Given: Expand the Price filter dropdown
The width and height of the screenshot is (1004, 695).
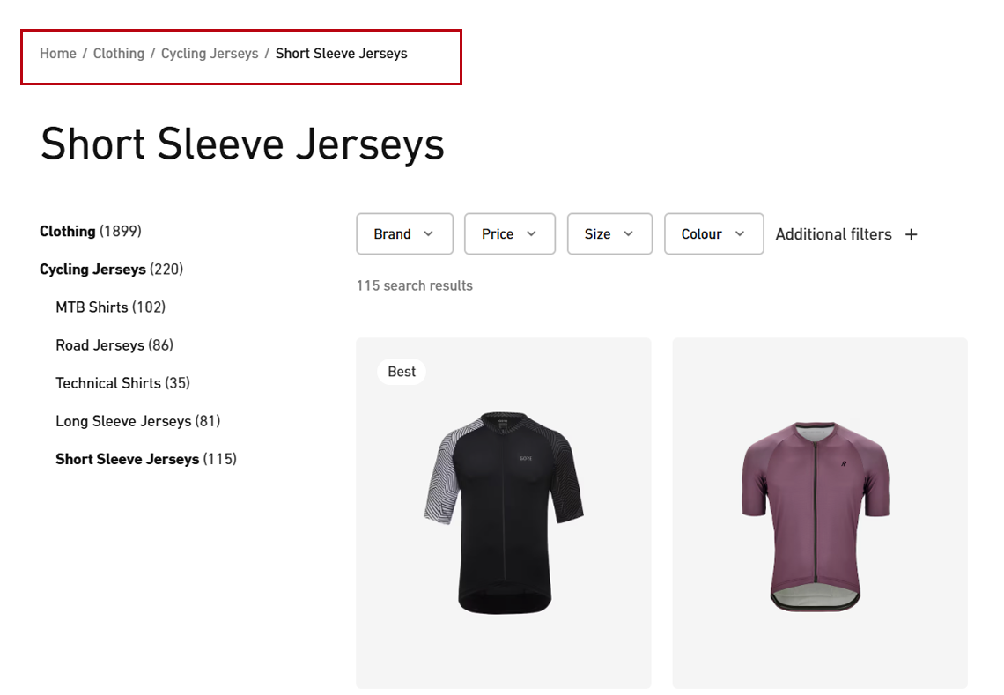Looking at the screenshot, I should point(509,234).
